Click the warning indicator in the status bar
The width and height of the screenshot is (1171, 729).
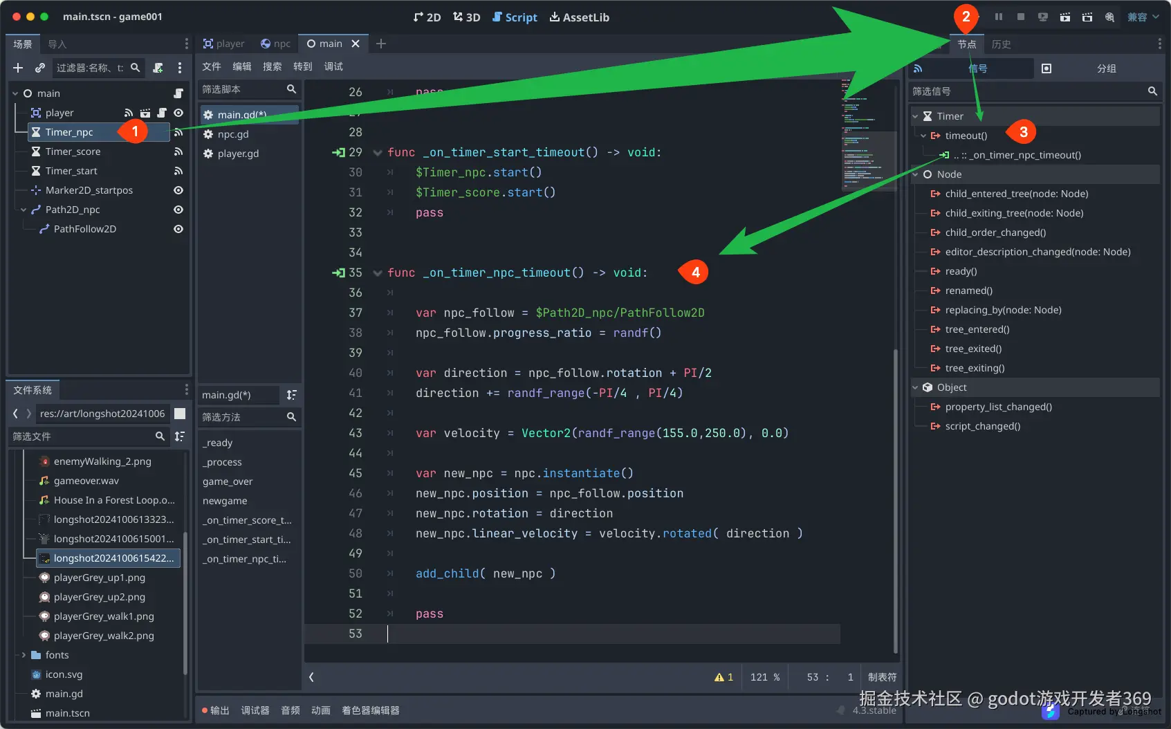click(x=723, y=677)
